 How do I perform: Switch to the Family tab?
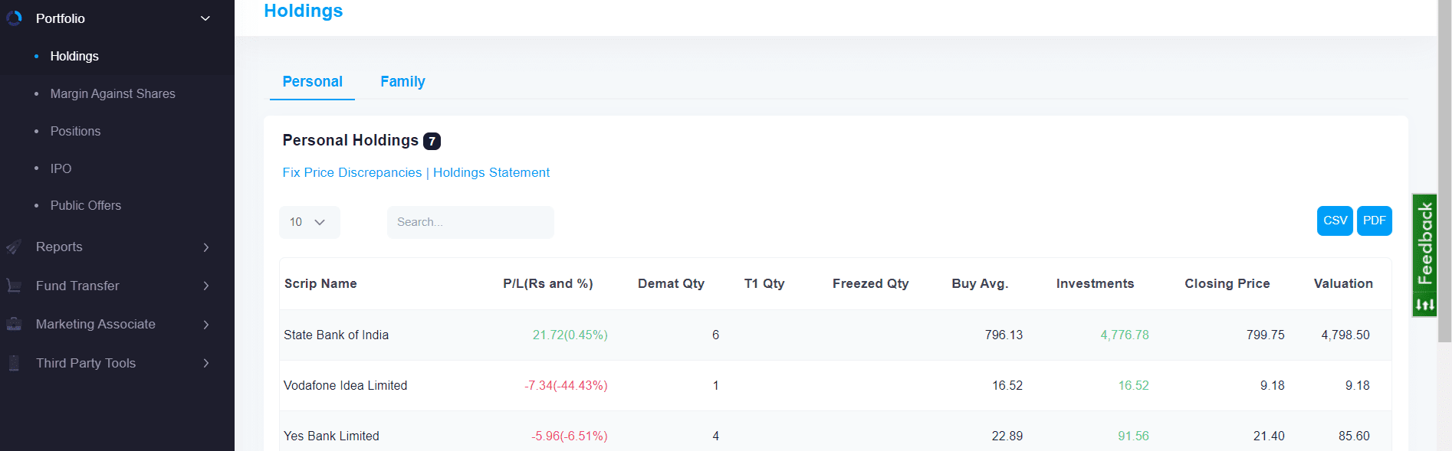tap(402, 81)
